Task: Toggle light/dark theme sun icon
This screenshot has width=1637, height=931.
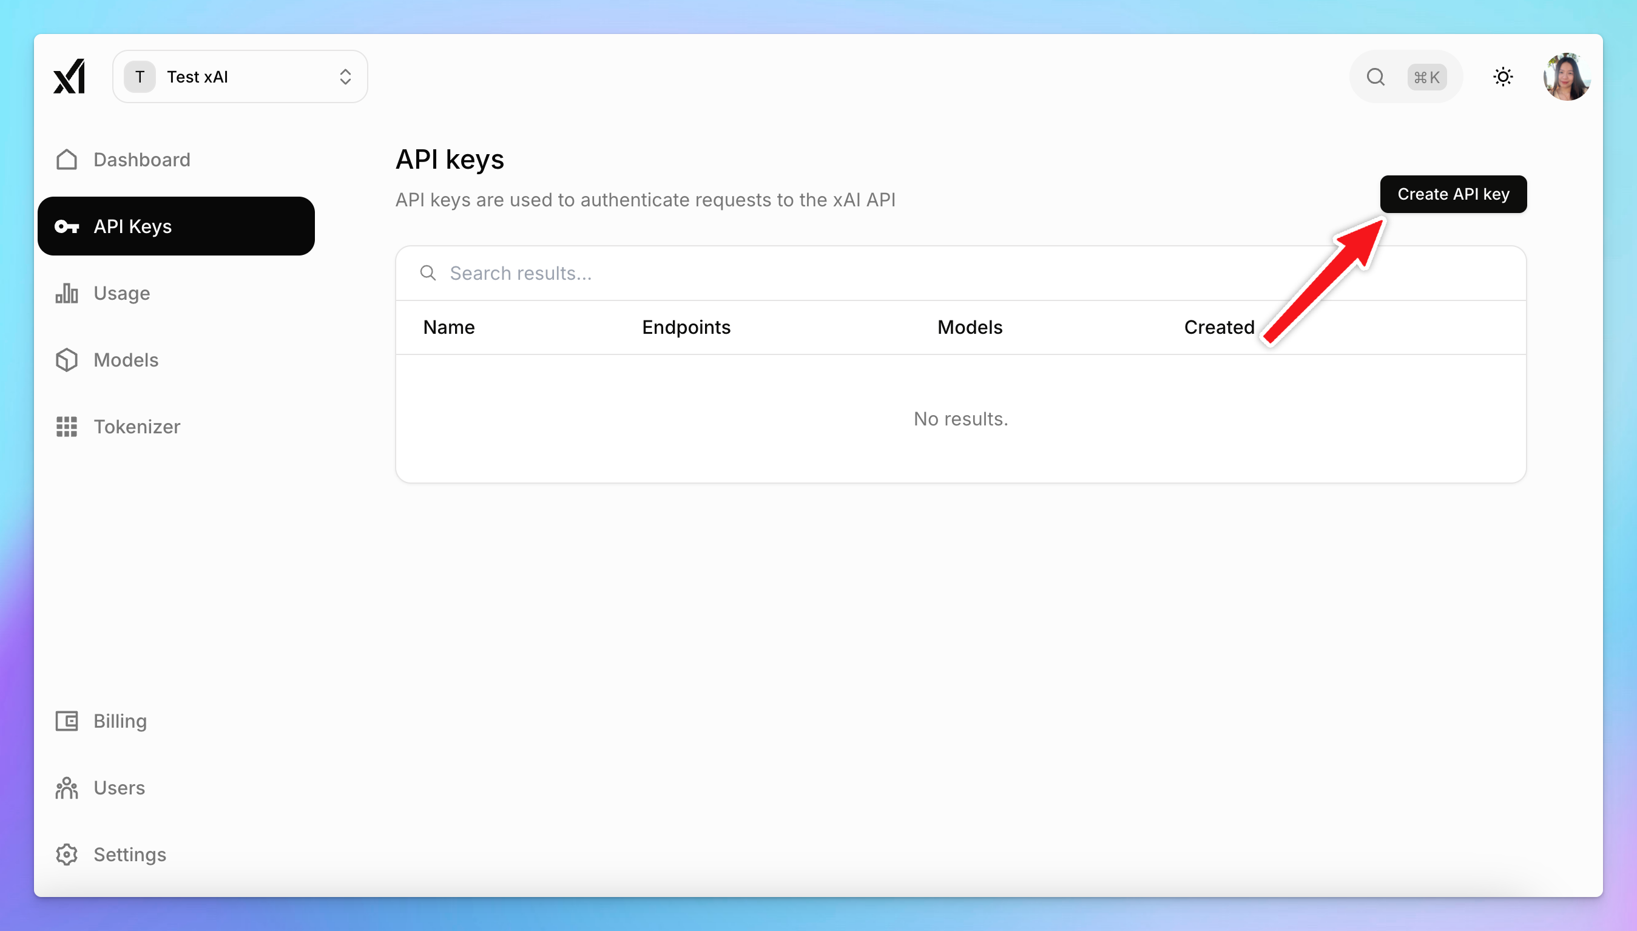Action: tap(1503, 76)
